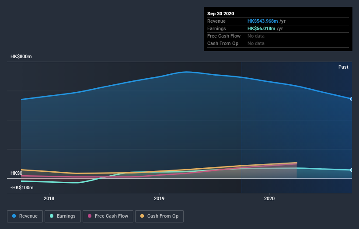Click the Sep 30 2020 tooltip date
359x229 pixels.
tap(220, 14)
